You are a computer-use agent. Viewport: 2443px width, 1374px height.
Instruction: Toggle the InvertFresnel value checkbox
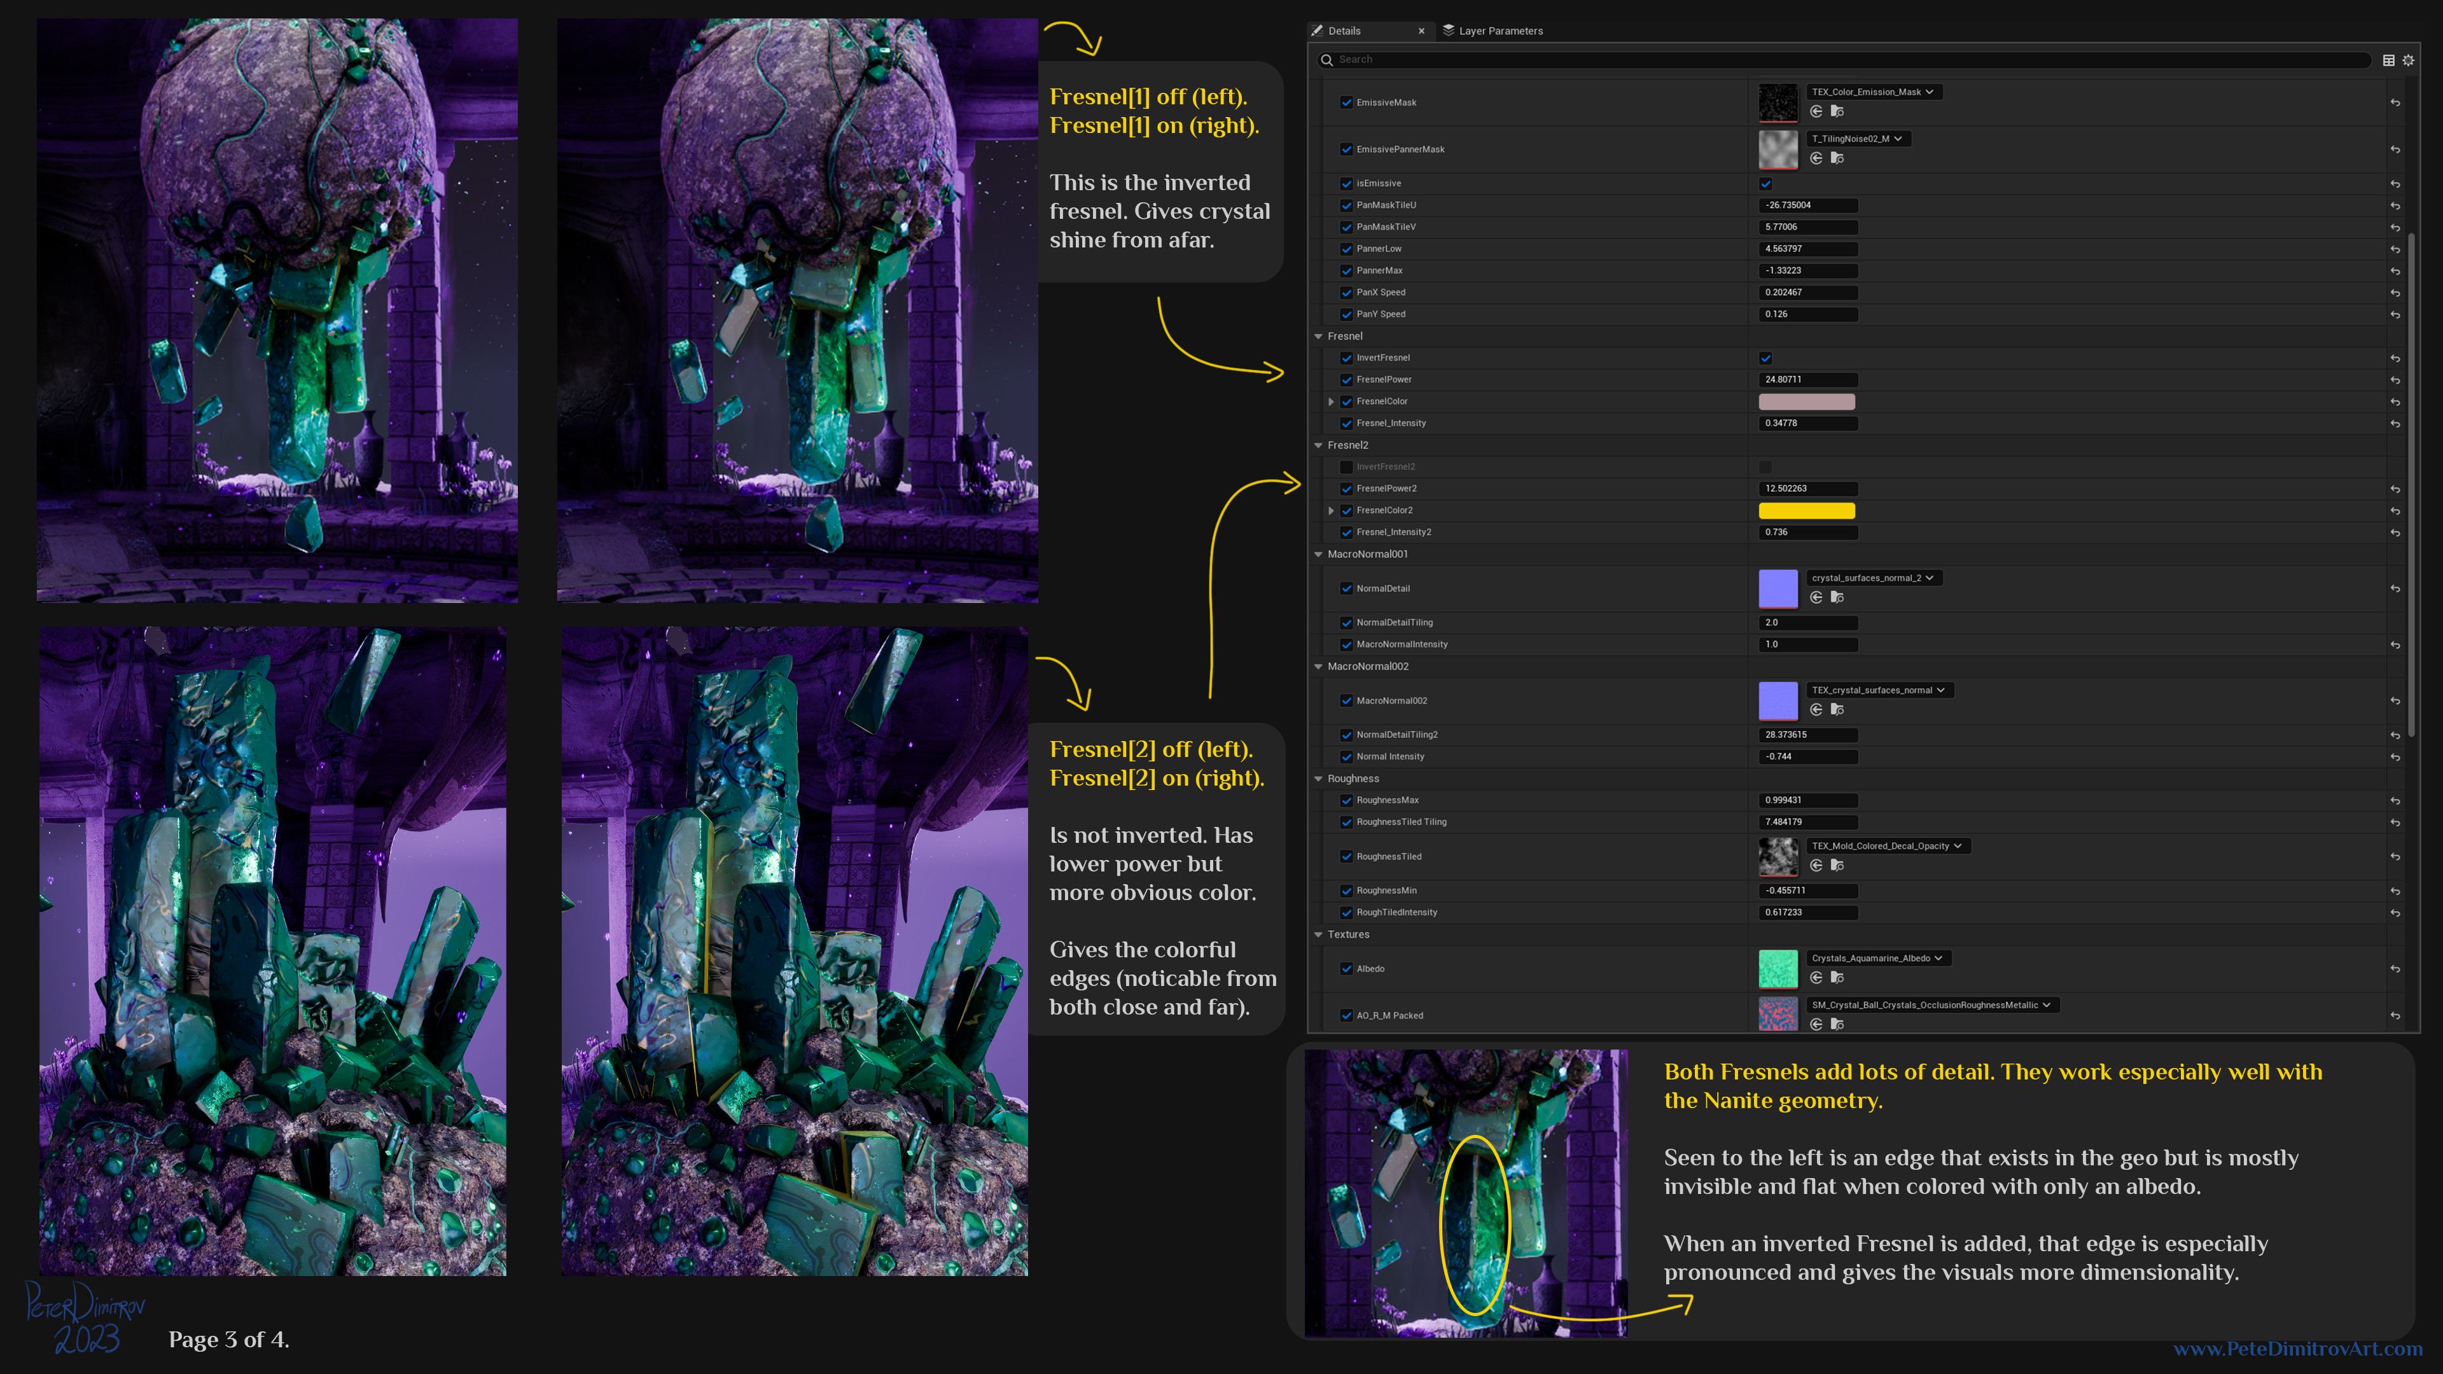[x=1765, y=358]
